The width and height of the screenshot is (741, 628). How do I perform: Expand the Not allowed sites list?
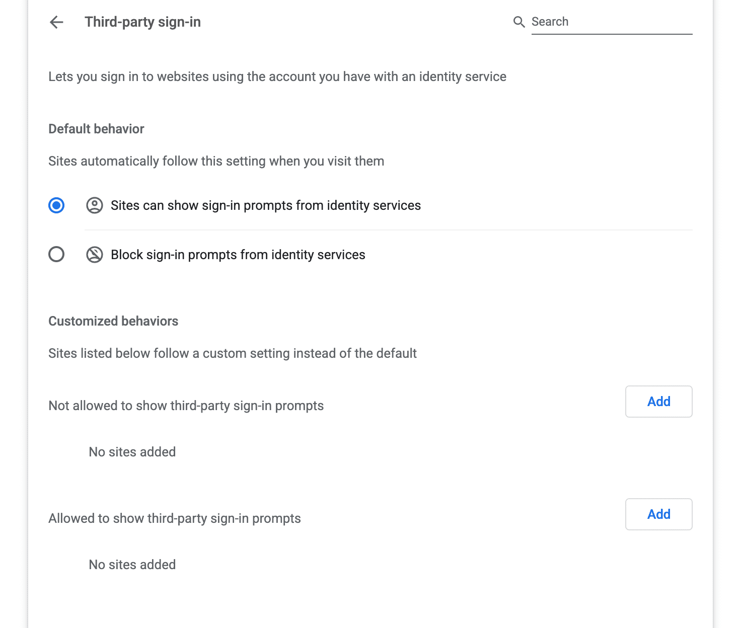[186, 406]
